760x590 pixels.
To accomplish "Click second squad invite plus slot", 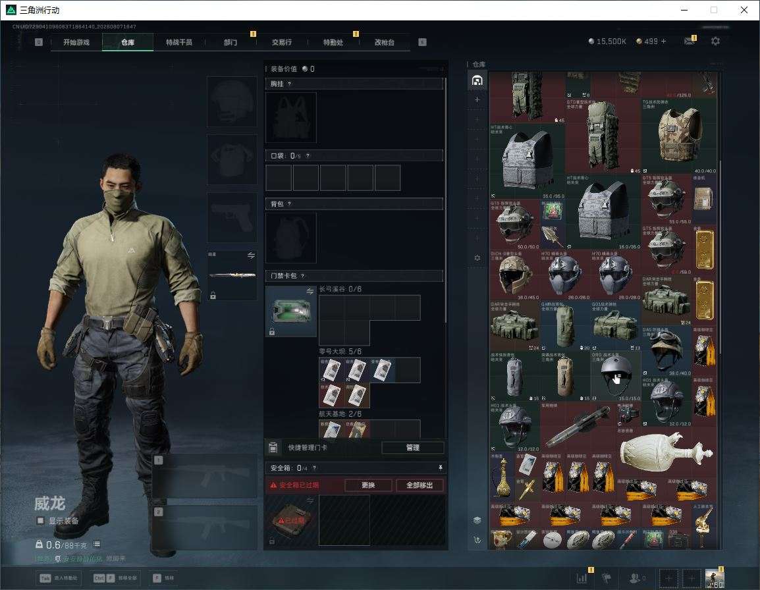I will (692, 578).
